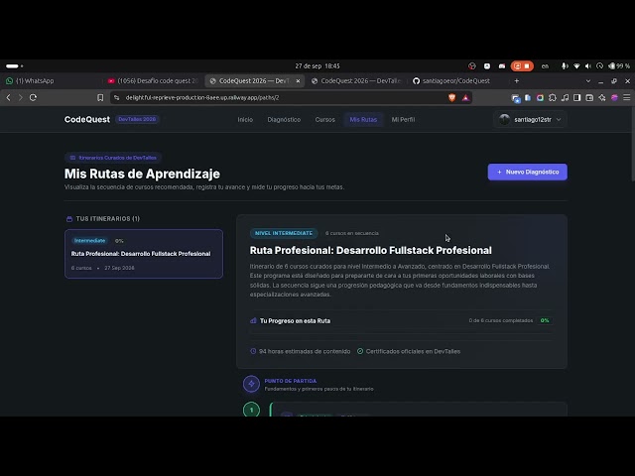Viewport: 635px width, 476px height.
Task: Select the Ruta Profesional itinerary card
Action: coord(144,254)
